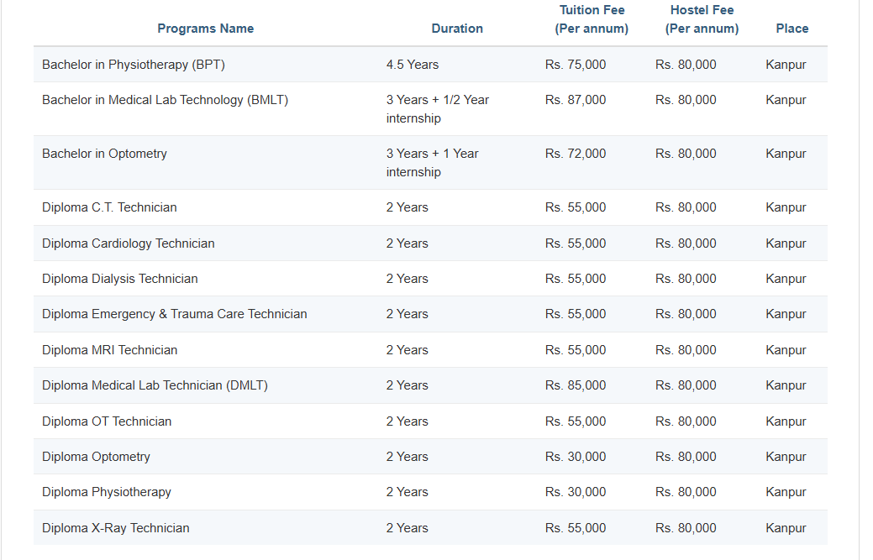
Task: Click the Rs. 87,000 tuition fee
Action: pos(576,100)
